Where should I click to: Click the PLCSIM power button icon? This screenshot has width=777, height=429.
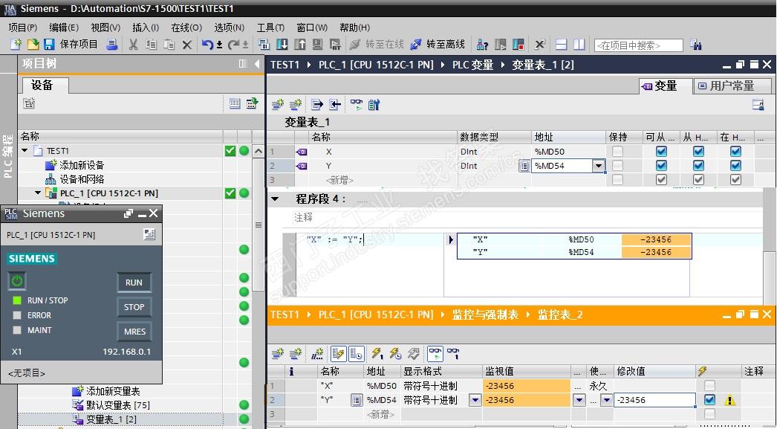click(17, 281)
